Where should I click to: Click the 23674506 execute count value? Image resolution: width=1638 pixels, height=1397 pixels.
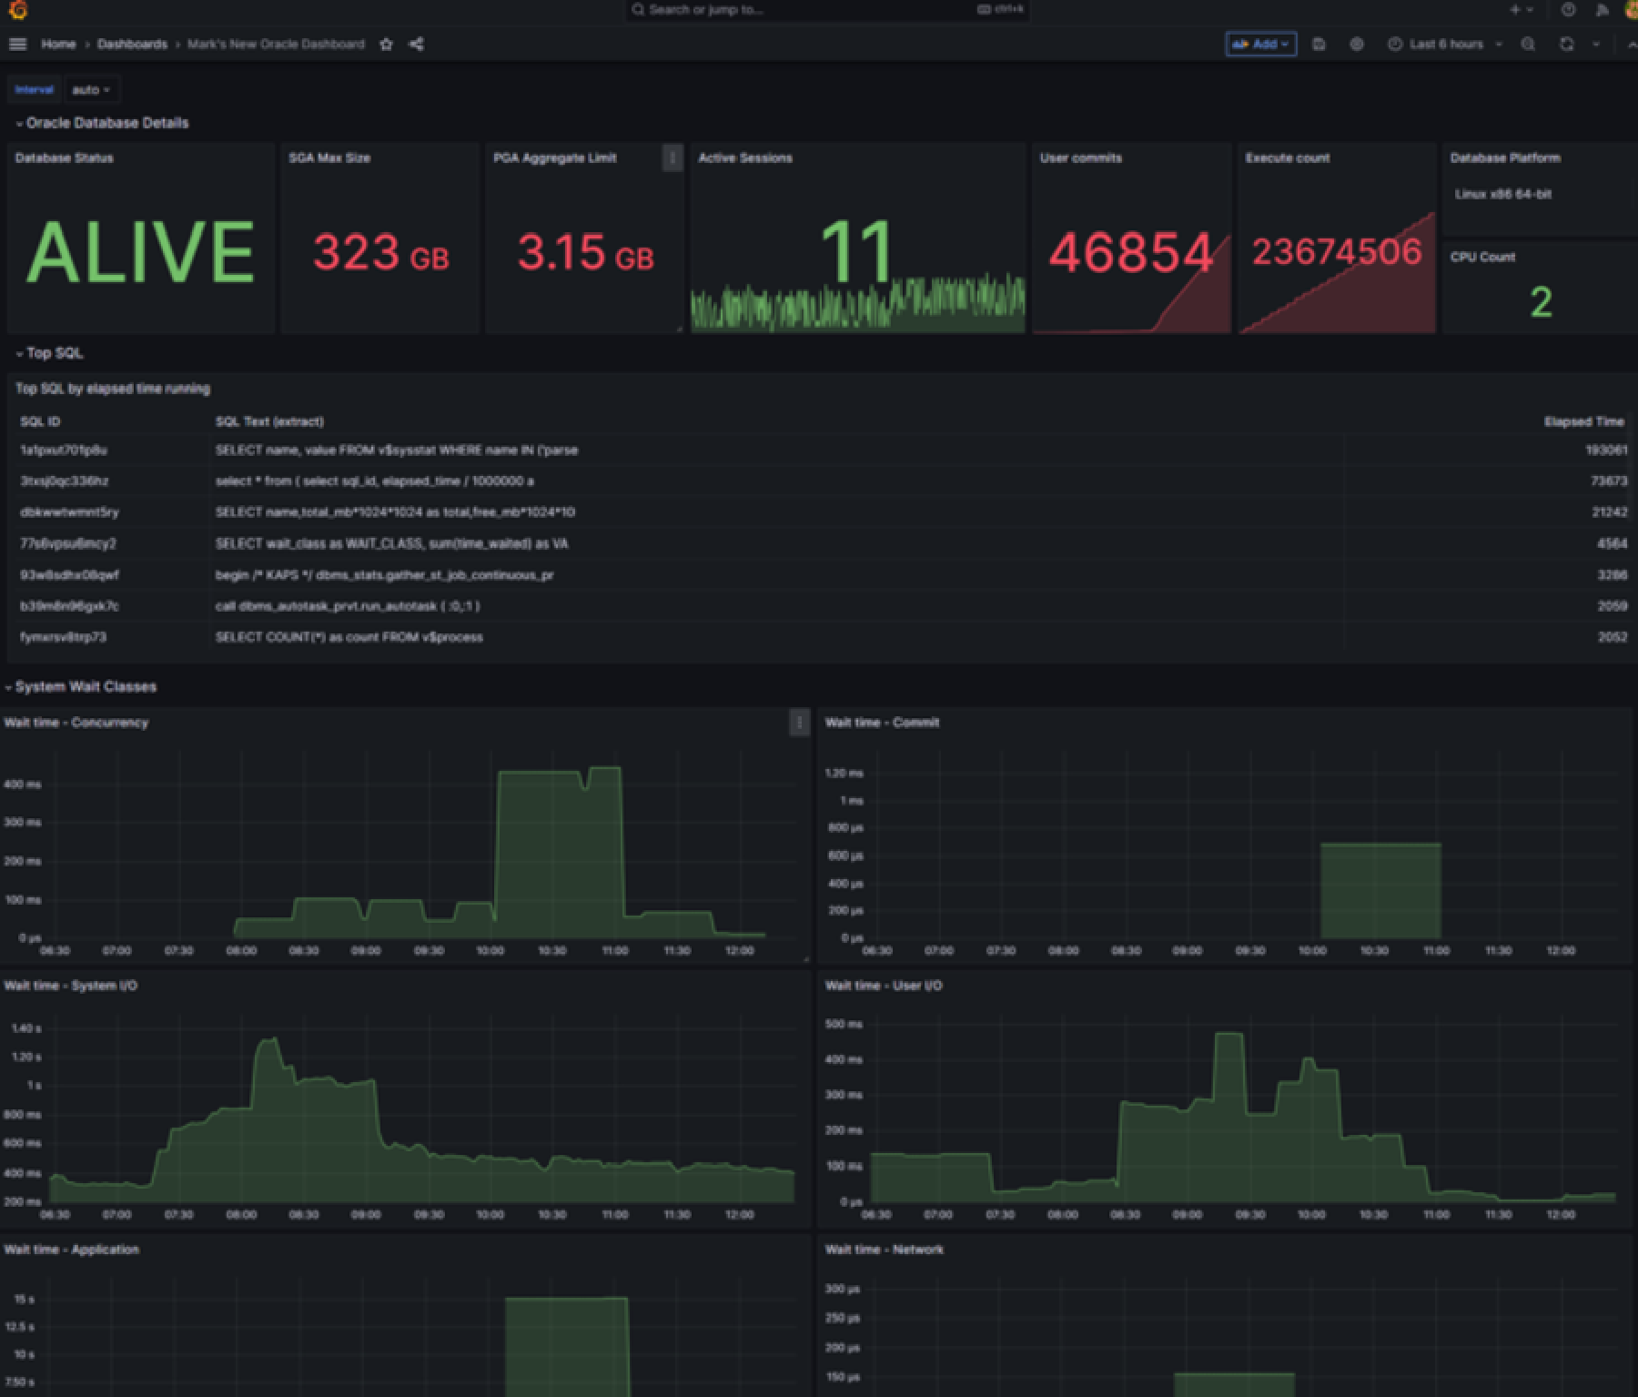pyautogui.click(x=1337, y=252)
